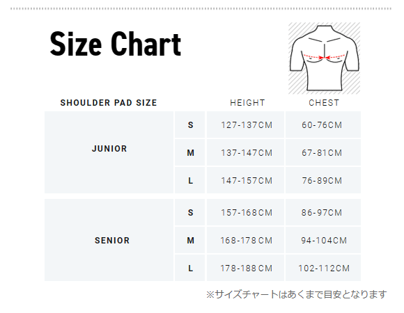Click the Junior M size cell
This screenshot has height=313, width=404.
click(x=190, y=152)
